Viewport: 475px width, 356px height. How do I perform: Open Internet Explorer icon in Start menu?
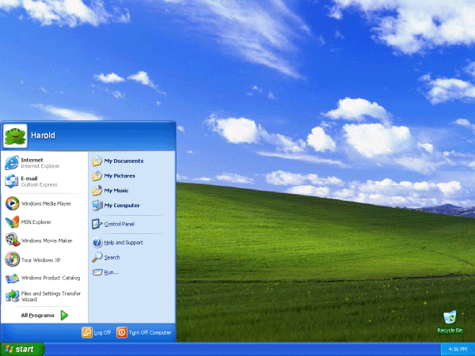[12, 163]
